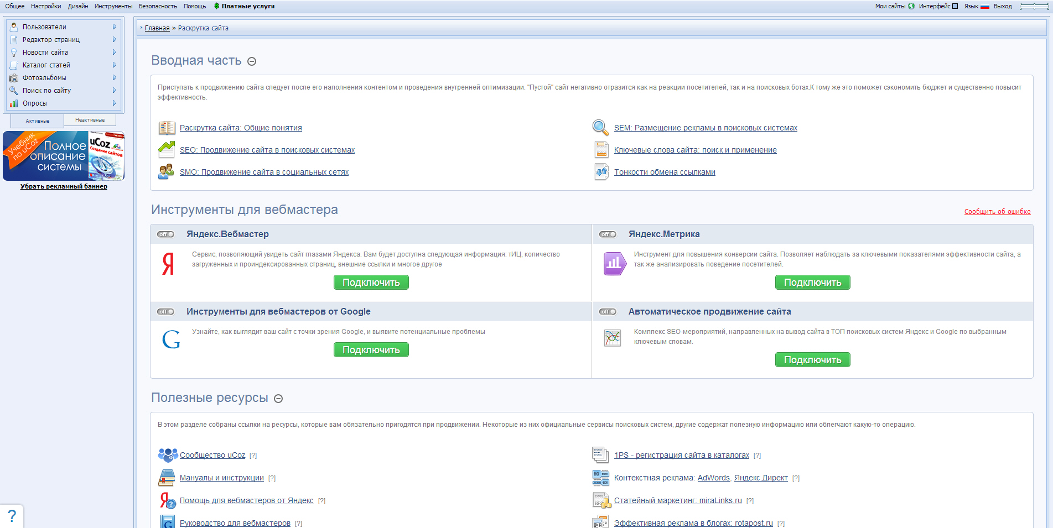Open the Платные услуги menu
The image size is (1053, 528).
pos(244,6)
